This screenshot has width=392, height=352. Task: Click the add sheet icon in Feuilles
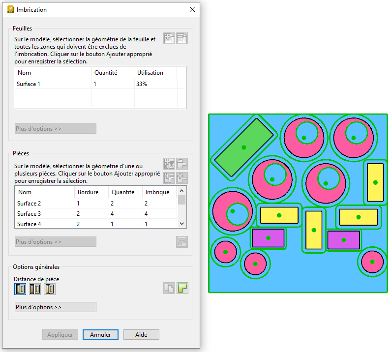169,38
